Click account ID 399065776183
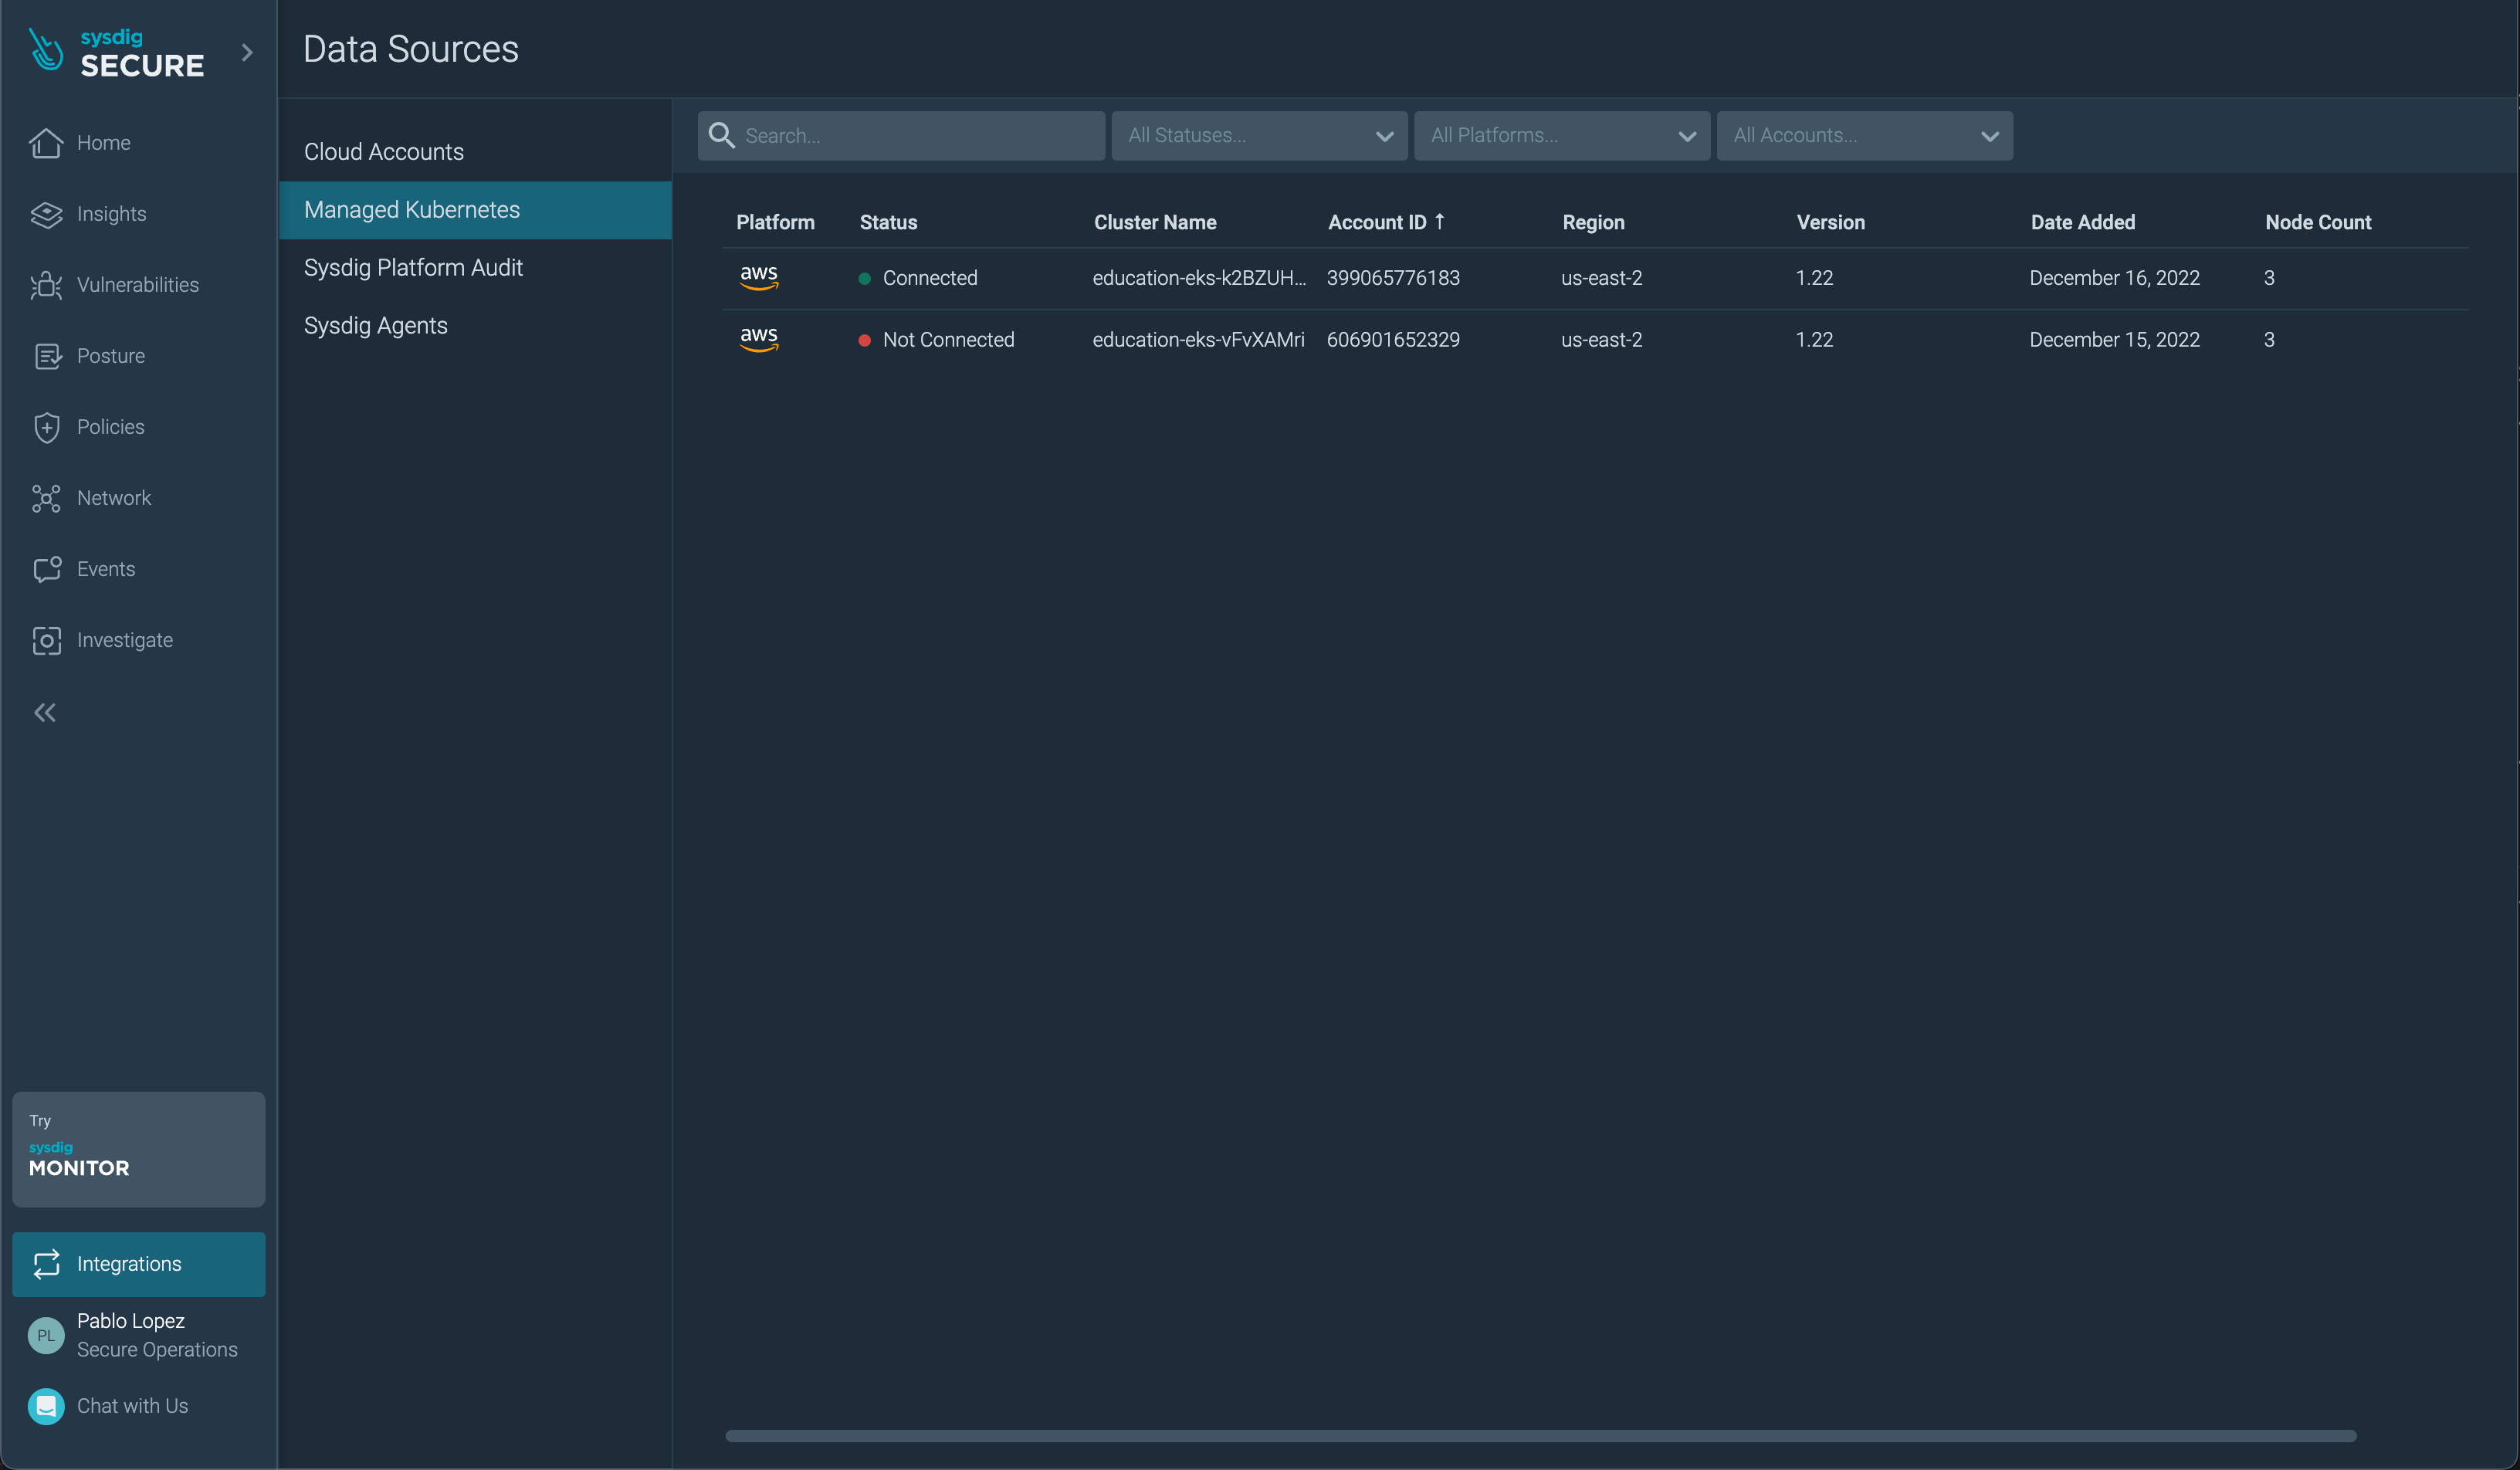2520x1470 pixels. [x=1393, y=278]
